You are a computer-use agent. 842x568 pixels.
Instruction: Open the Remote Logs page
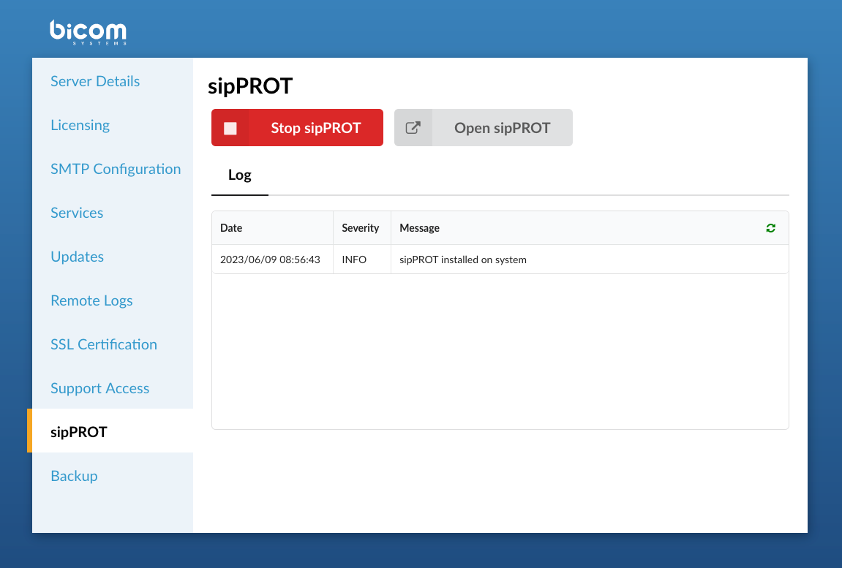tap(91, 300)
